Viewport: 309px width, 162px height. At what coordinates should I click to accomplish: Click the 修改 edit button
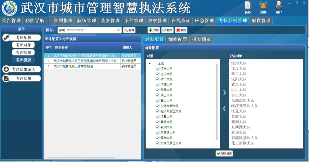[167, 30]
